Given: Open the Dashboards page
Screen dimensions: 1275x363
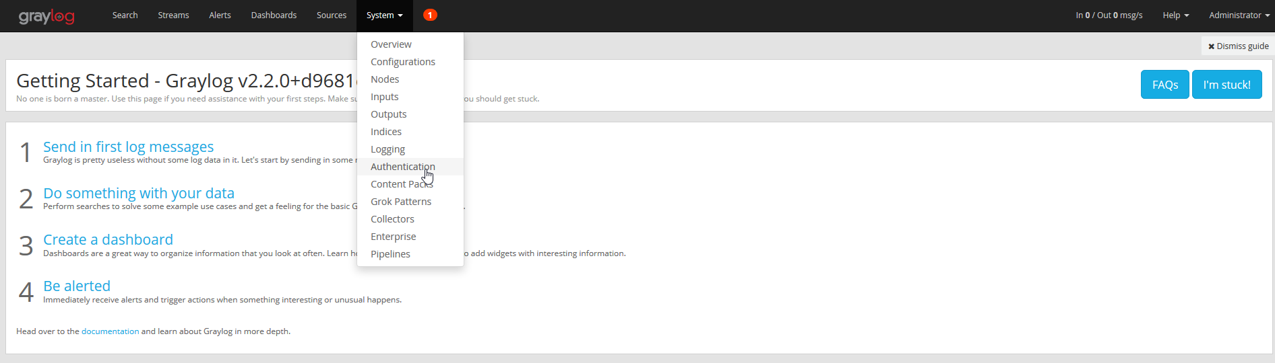Looking at the screenshot, I should pyautogui.click(x=274, y=15).
